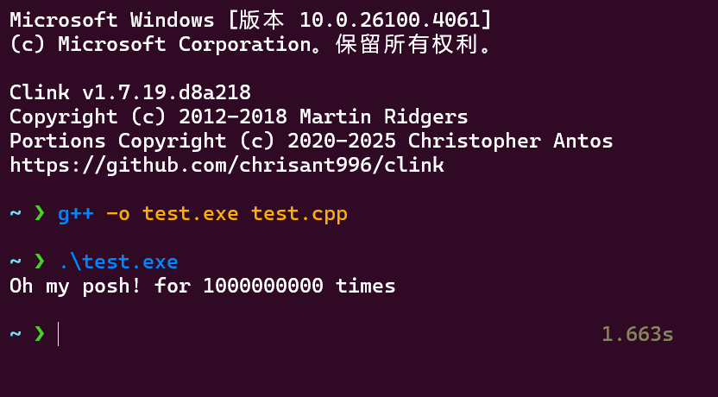Click the .\test.exe run command
The image size is (718, 397).
pos(118,262)
